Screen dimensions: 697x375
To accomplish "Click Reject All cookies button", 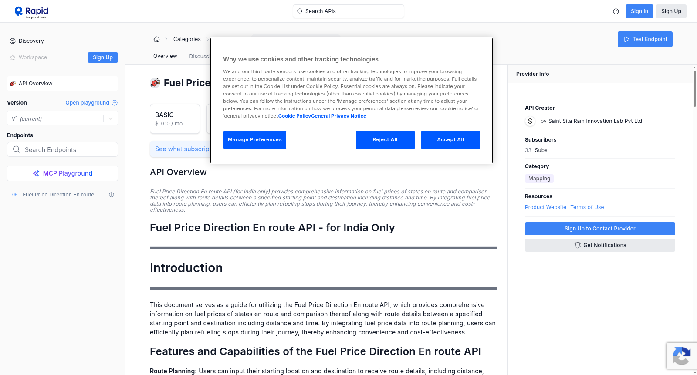I will [x=385, y=140].
